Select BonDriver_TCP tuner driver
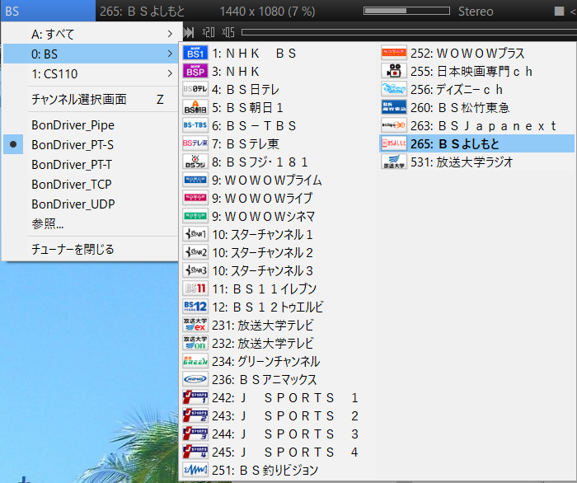Screen dimensions: 577x483 [91, 184]
